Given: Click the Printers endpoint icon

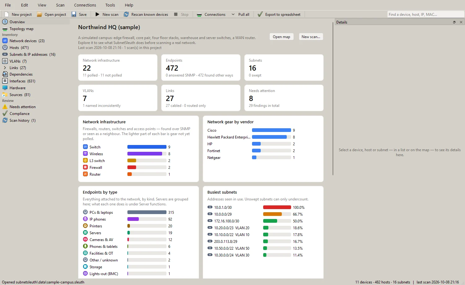Looking at the screenshot, I should (x=85, y=226).
